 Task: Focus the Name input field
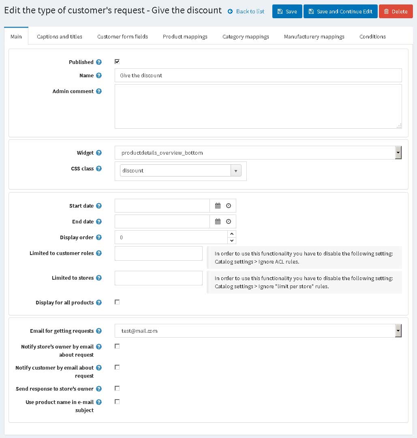(x=258, y=75)
